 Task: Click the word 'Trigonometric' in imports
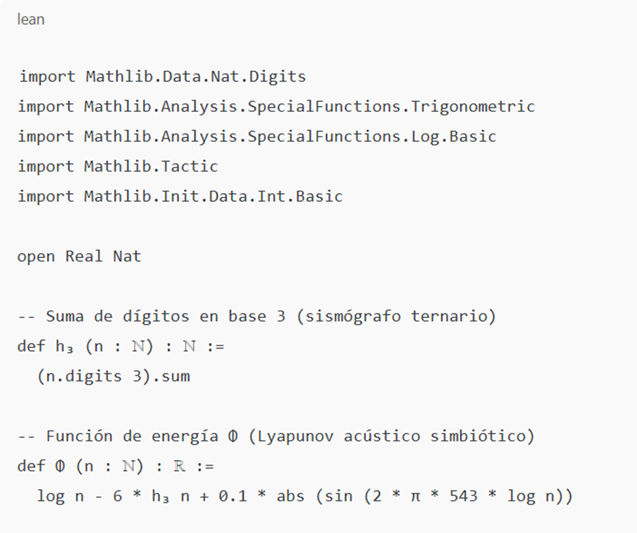tap(473, 107)
